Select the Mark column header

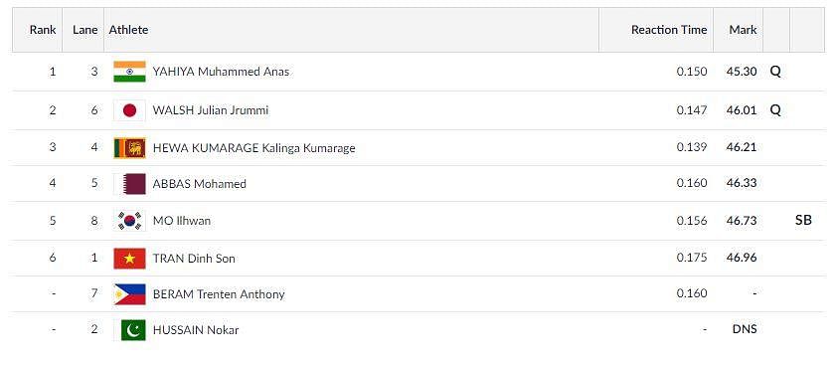(744, 30)
